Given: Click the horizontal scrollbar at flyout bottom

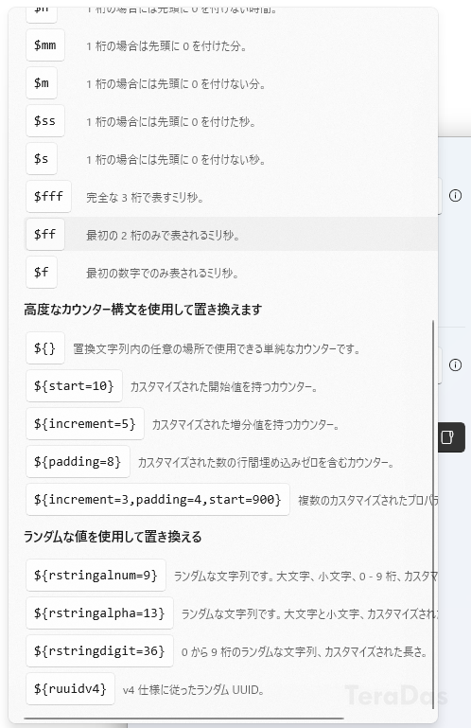Looking at the screenshot, I should tap(183, 719).
